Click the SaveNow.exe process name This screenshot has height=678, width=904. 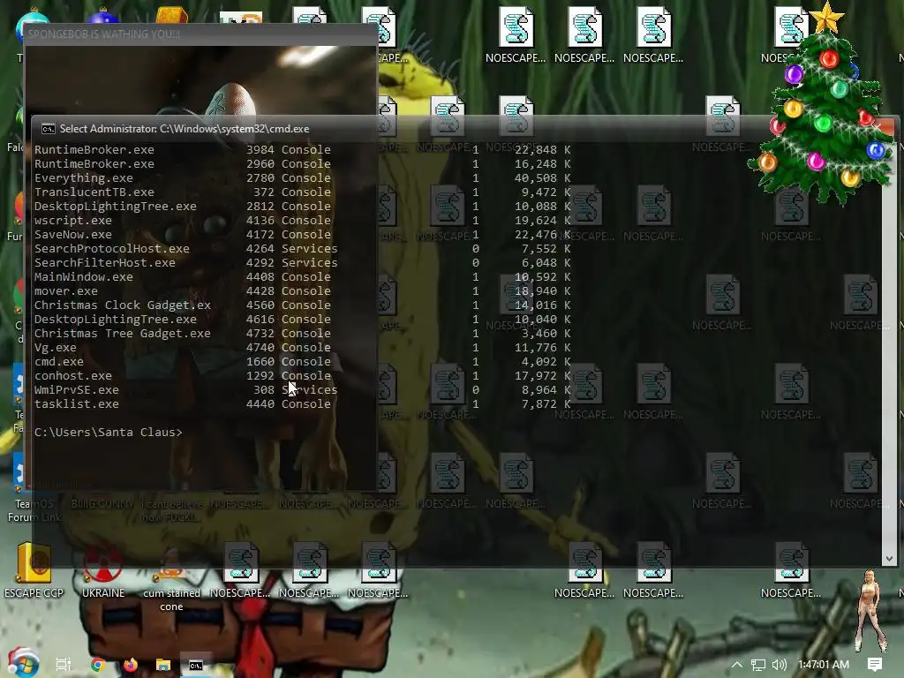tap(73, 234)
